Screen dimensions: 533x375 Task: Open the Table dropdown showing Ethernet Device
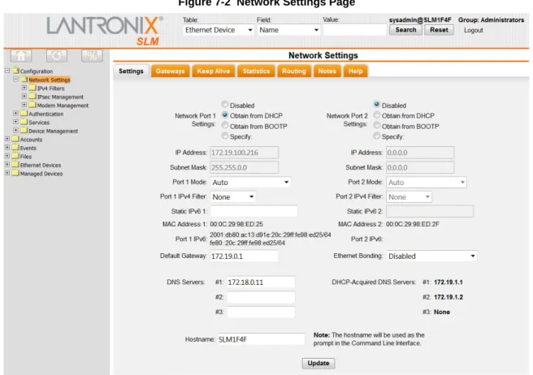point(219,30)
